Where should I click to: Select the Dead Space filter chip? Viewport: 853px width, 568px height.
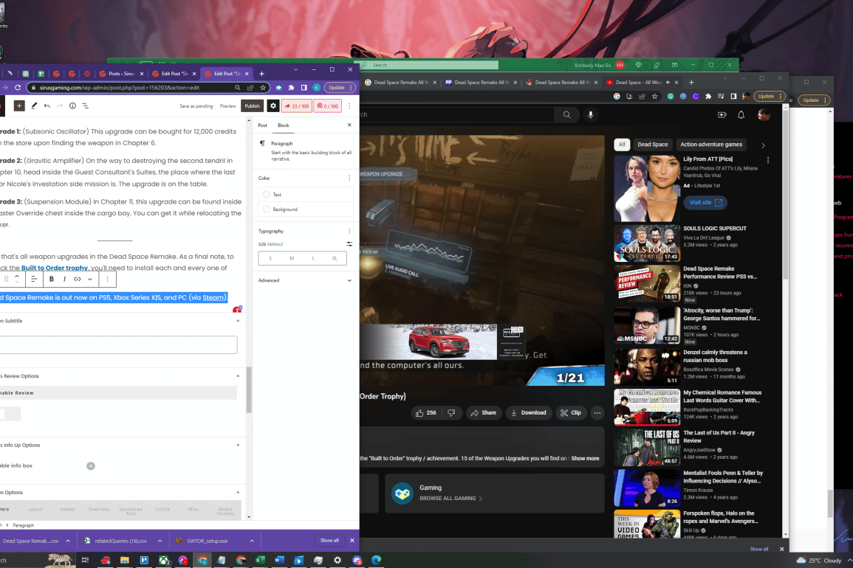coord(652,145)
